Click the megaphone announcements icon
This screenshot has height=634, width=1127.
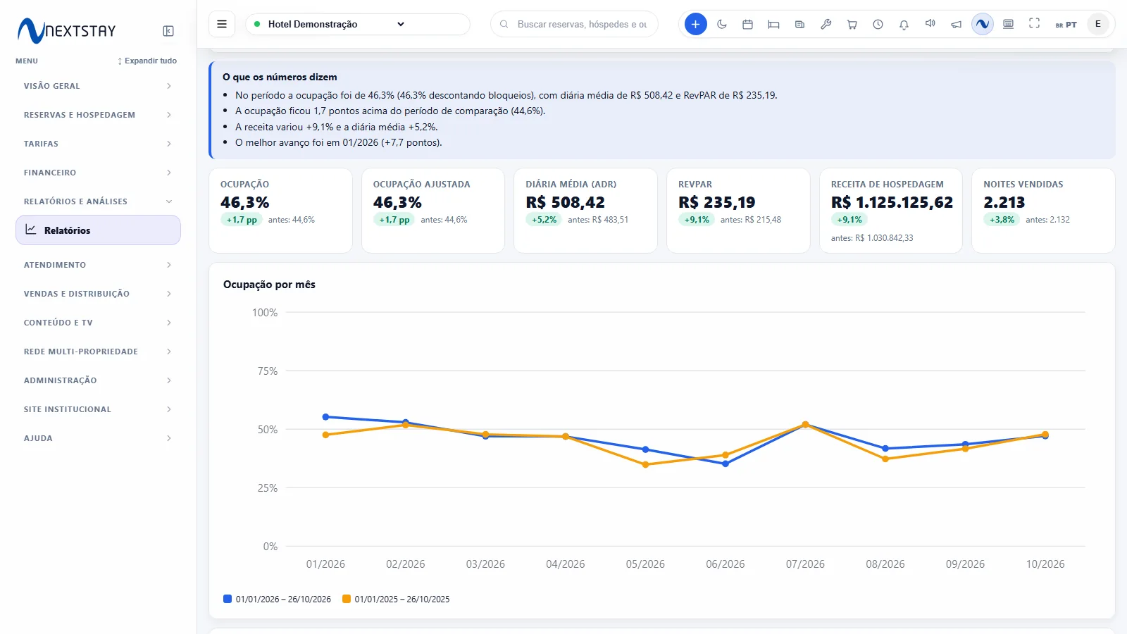[x=956, y=24]
